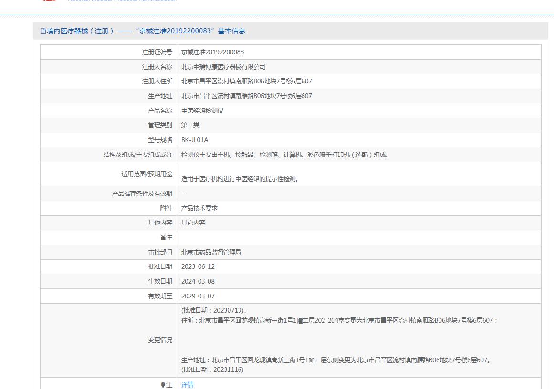Viewport: 554px width, 389px height.
Task: Select registration number 京械注准20192200083 in the 注册证编号 row
Action: coord(212,52)
